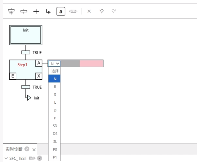
Task: Choose qualifier N in dropdown list
Action: point(54,79)
